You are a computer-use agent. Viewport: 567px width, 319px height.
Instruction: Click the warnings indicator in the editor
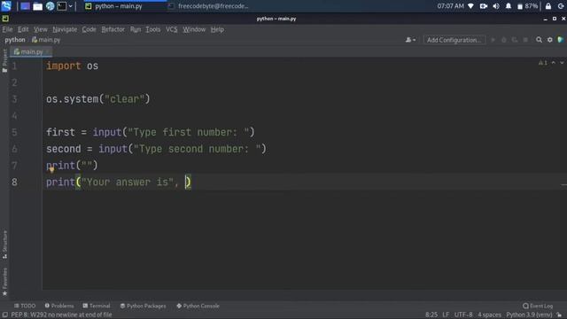[x=543, y=63]
